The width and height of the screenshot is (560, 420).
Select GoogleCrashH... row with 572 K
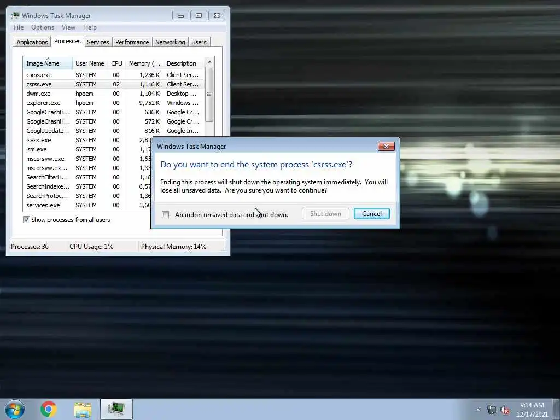click(114, 121)
